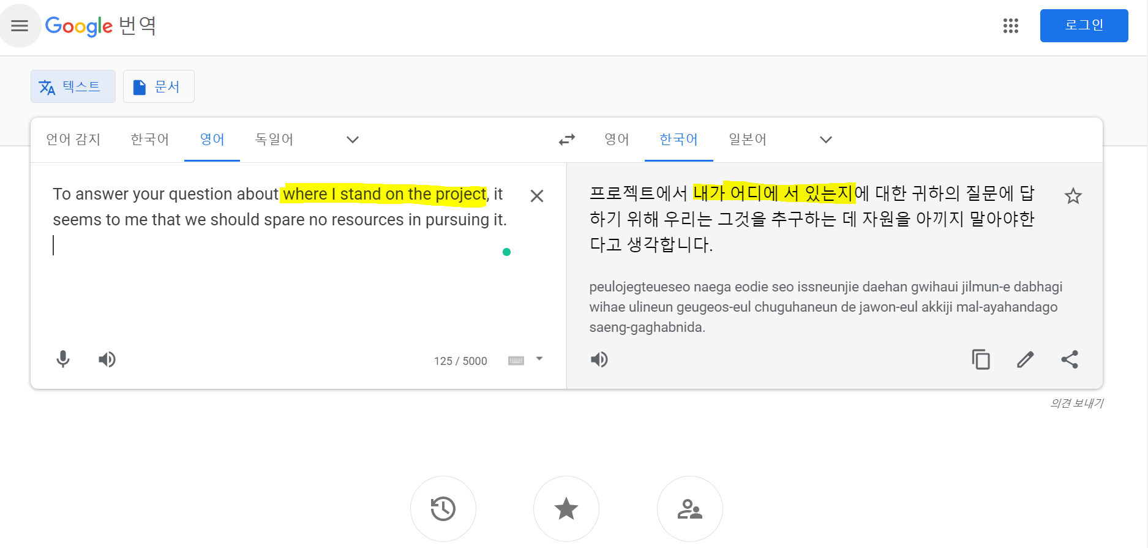Image resolution: width=1148 pixels, height=548 pixels.
Task: Clear the source text with X
Action: click(536, 196)
